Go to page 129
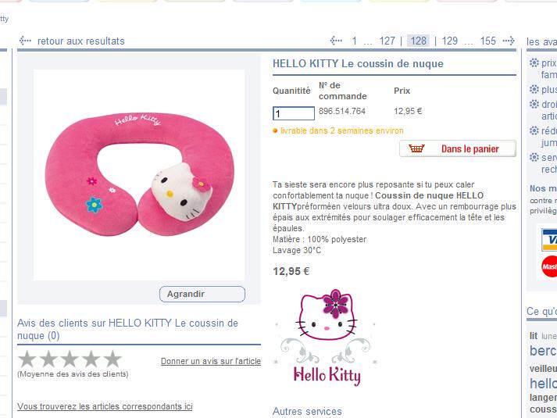 (450, 41)
